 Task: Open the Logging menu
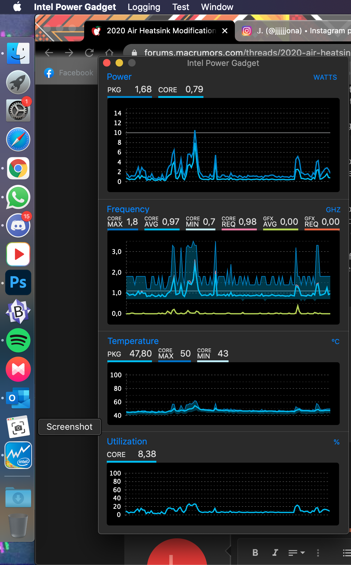tap(144, 7)
